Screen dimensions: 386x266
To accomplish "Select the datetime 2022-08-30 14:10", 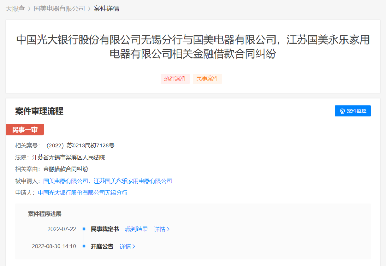I will (54, 246).
